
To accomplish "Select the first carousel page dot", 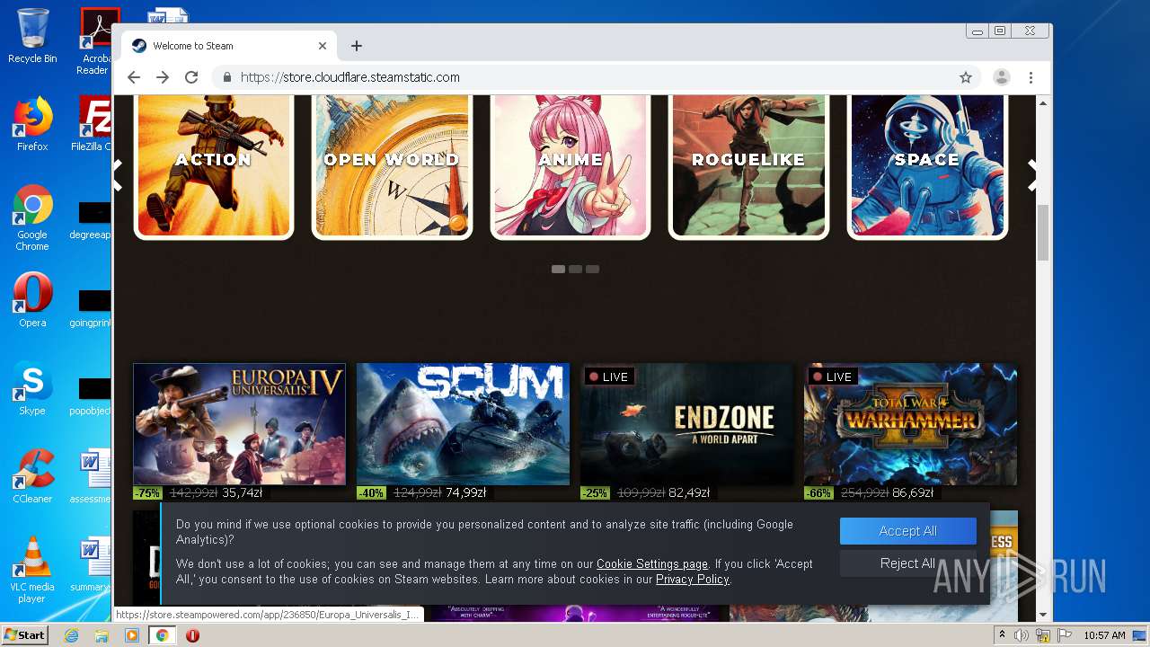I will (558, 269).
